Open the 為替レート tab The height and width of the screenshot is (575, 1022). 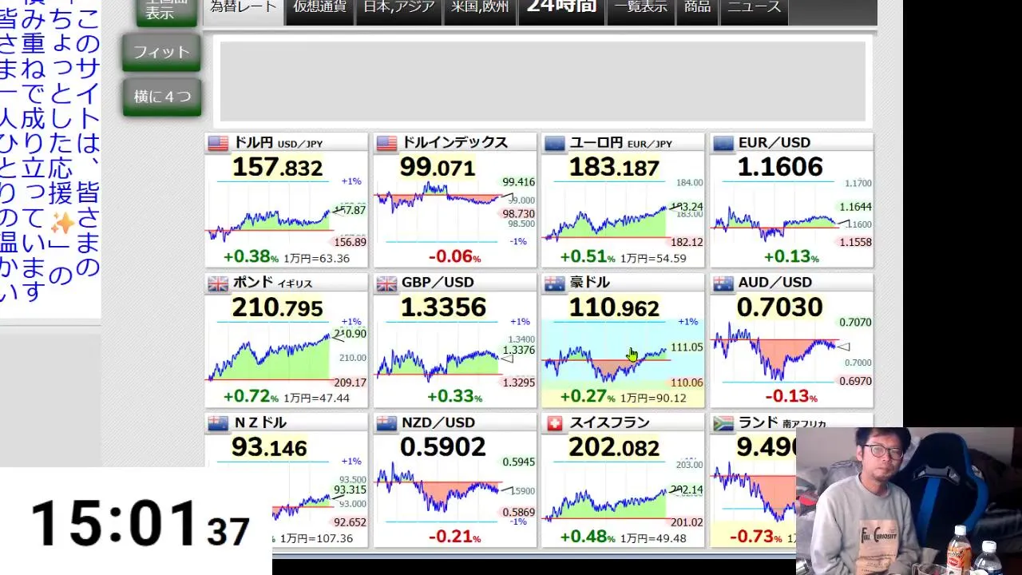click(x=243, y=10)
